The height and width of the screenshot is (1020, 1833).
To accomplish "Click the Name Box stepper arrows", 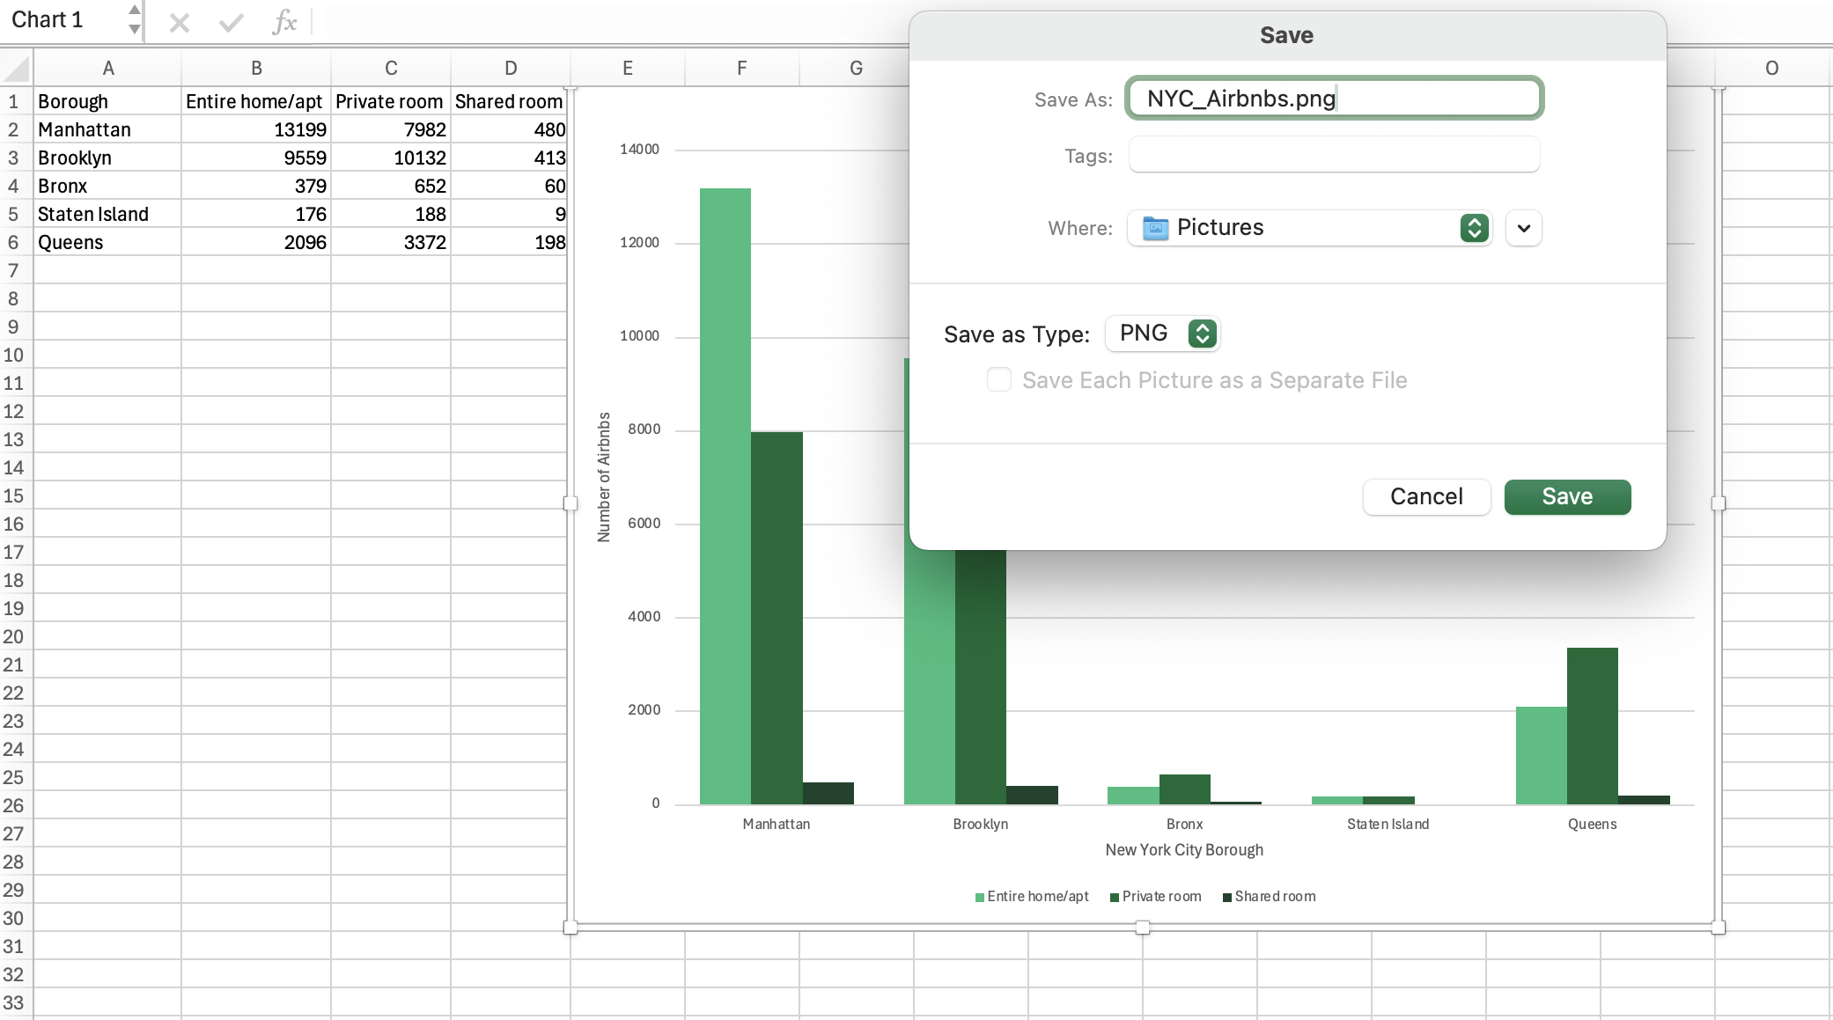I will [x=134, y=19].
